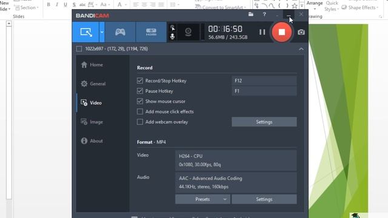Open the Columns dropdown in PowerPoint
The image size is (388, 218).
pyautogui.click(x=175, y=4)
